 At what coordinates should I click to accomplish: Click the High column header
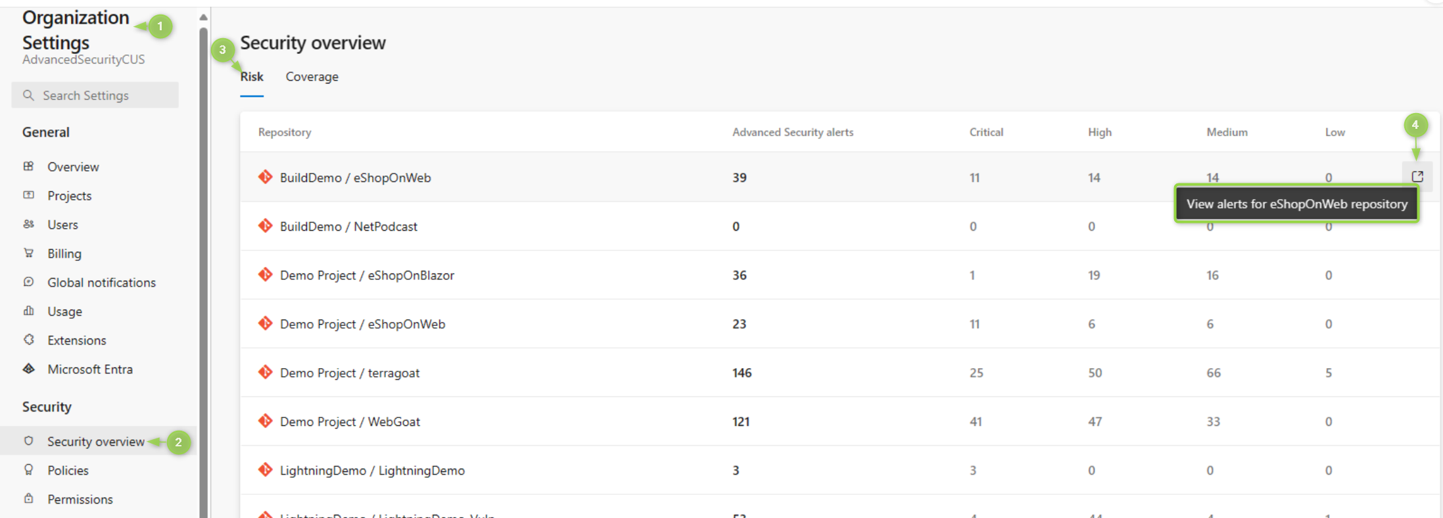coord(1100,132)
